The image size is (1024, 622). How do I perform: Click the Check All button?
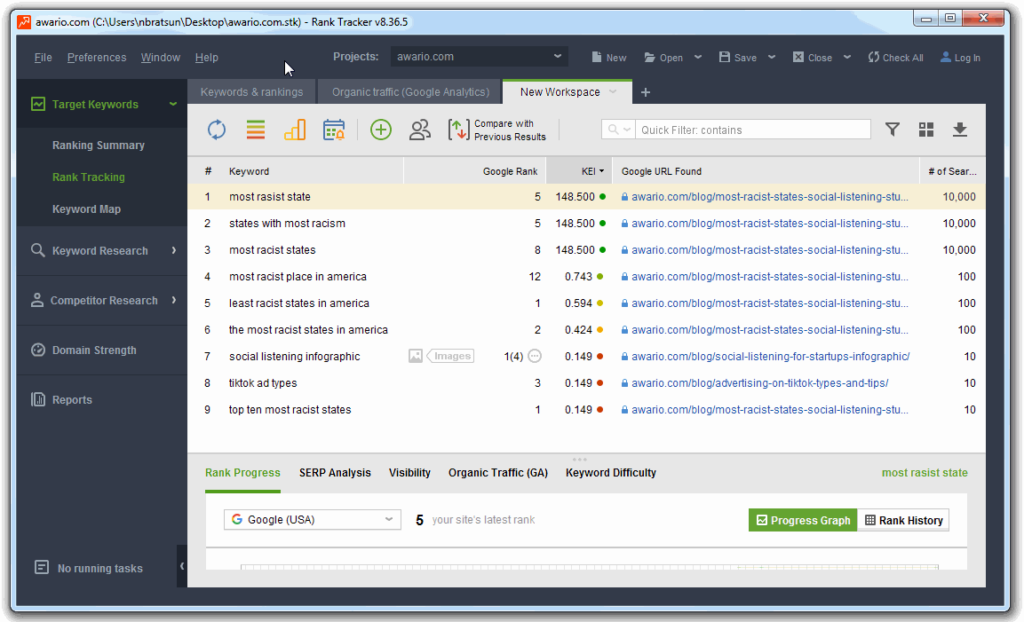click(x=895, y=58)
